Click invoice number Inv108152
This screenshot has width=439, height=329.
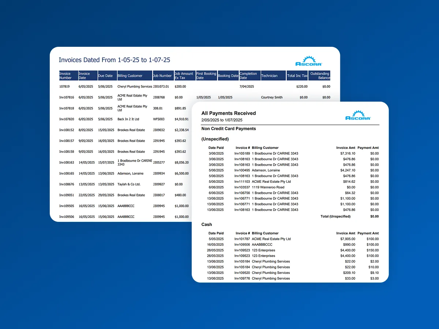(67, 130)
